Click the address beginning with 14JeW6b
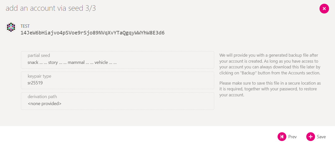Viewport: 335px width, 146px height. click(x=92, y=33)
